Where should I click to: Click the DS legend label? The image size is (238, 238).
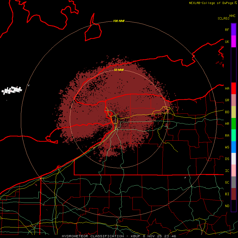click(x=227, y=159)
